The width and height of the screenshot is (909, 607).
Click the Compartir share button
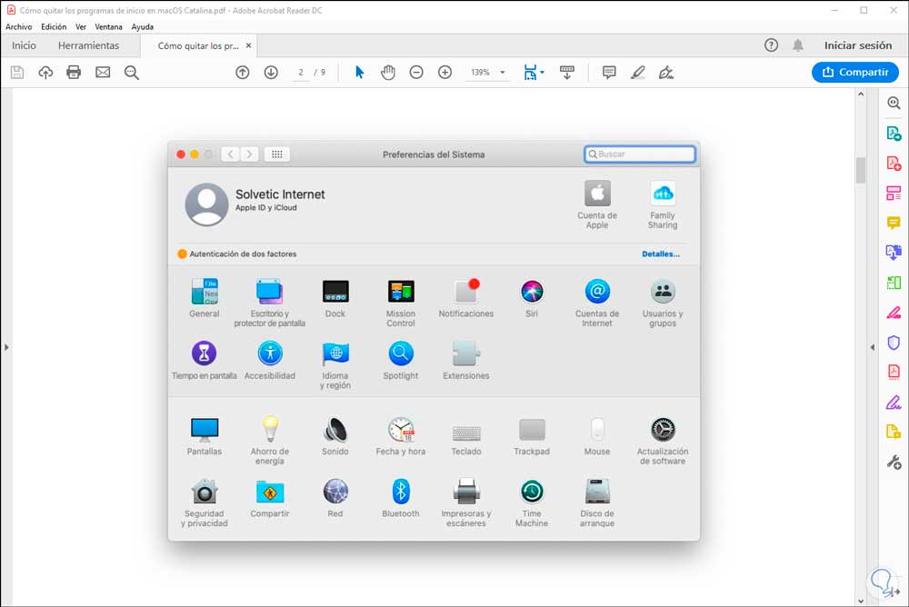855,72
